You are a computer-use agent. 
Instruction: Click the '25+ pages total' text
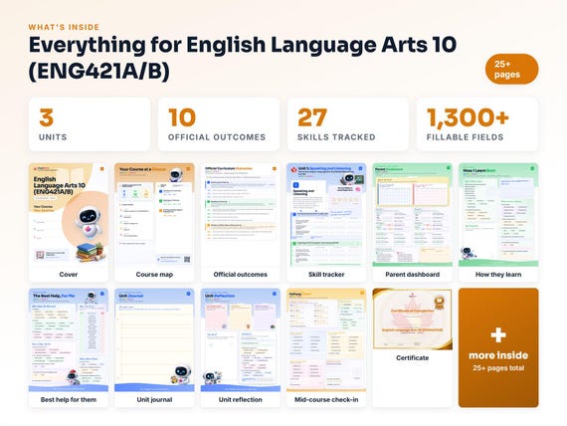tap(498, 368)
